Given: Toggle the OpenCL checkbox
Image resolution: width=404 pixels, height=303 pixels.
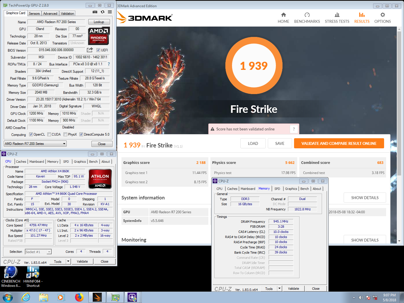Looking at the screenshot, I should click(x=31, y=134).
